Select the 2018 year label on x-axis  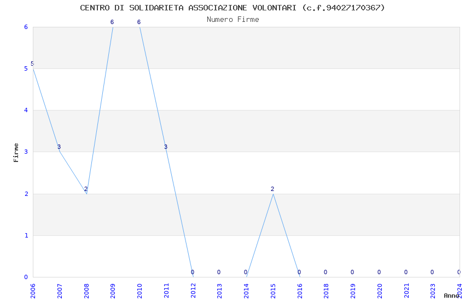coord(326,291)
